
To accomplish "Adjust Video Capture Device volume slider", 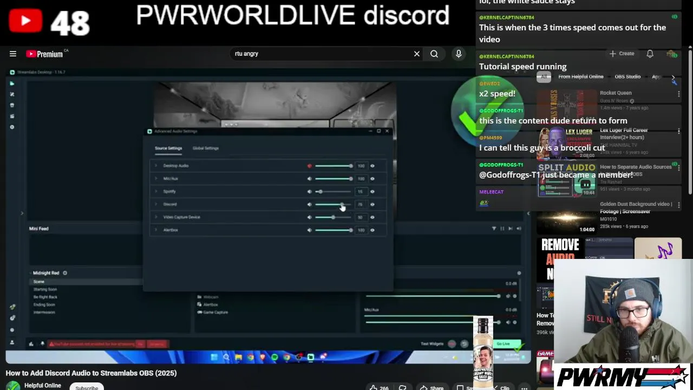I will [334, 217].
